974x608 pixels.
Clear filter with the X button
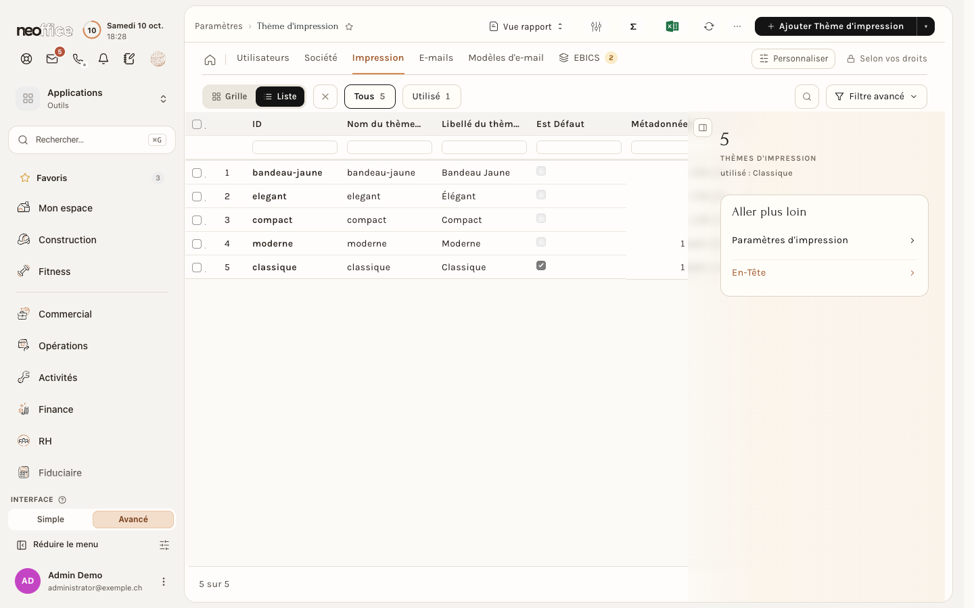click(325, 97)
